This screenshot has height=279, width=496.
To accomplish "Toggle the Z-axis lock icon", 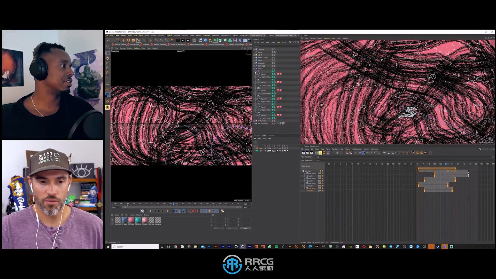I will click(x=166, y=40).
